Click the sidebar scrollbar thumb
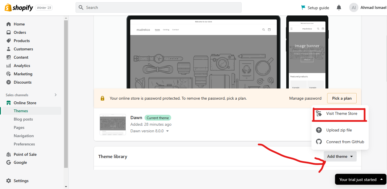This screenshot has width=387, height=189. pyautogui.click(x=66, y=94)
